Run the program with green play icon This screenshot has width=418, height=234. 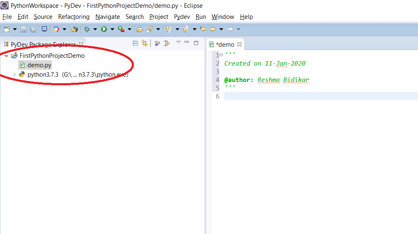click(x=104, y=29)
